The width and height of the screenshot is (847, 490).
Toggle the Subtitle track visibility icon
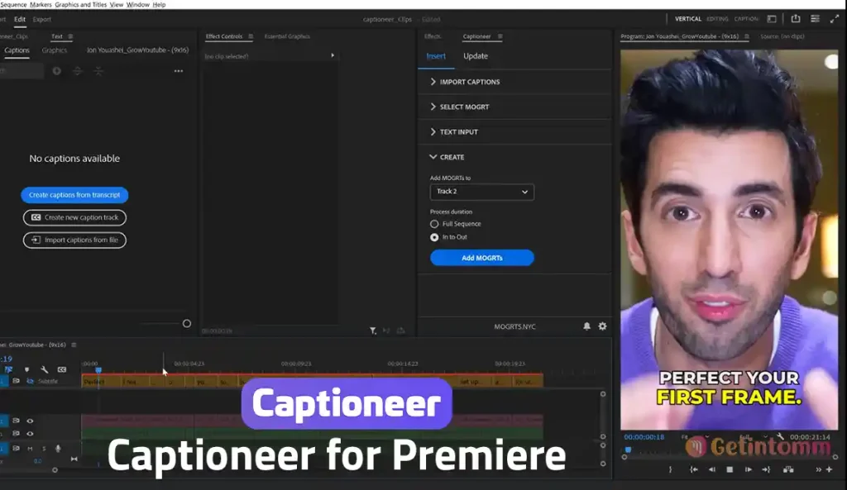(30, 381)
